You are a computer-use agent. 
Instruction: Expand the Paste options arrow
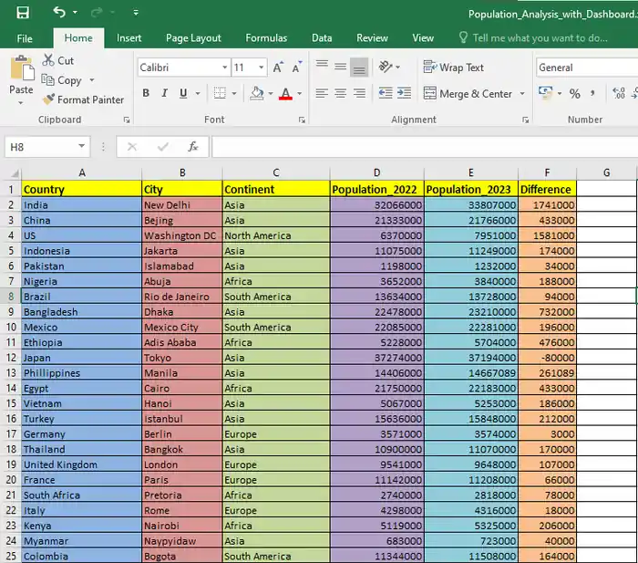[x=21, y=103]
